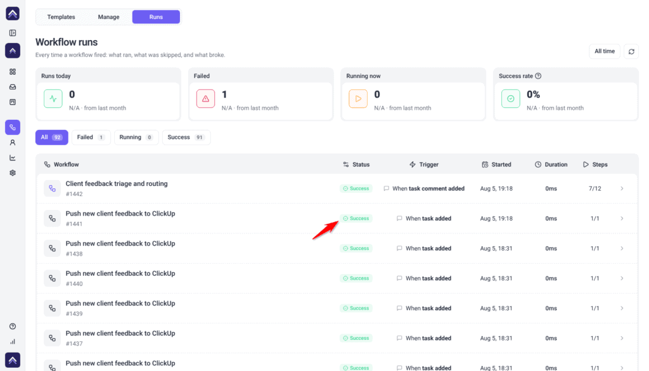The height and width of the screenshot is (371, 649).
Task: Click 'When task comment added' trigger text
Action: [428, 188]
